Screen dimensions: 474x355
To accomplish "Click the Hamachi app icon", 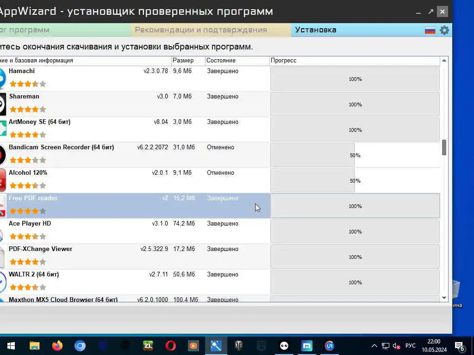I will click(2, 79).
